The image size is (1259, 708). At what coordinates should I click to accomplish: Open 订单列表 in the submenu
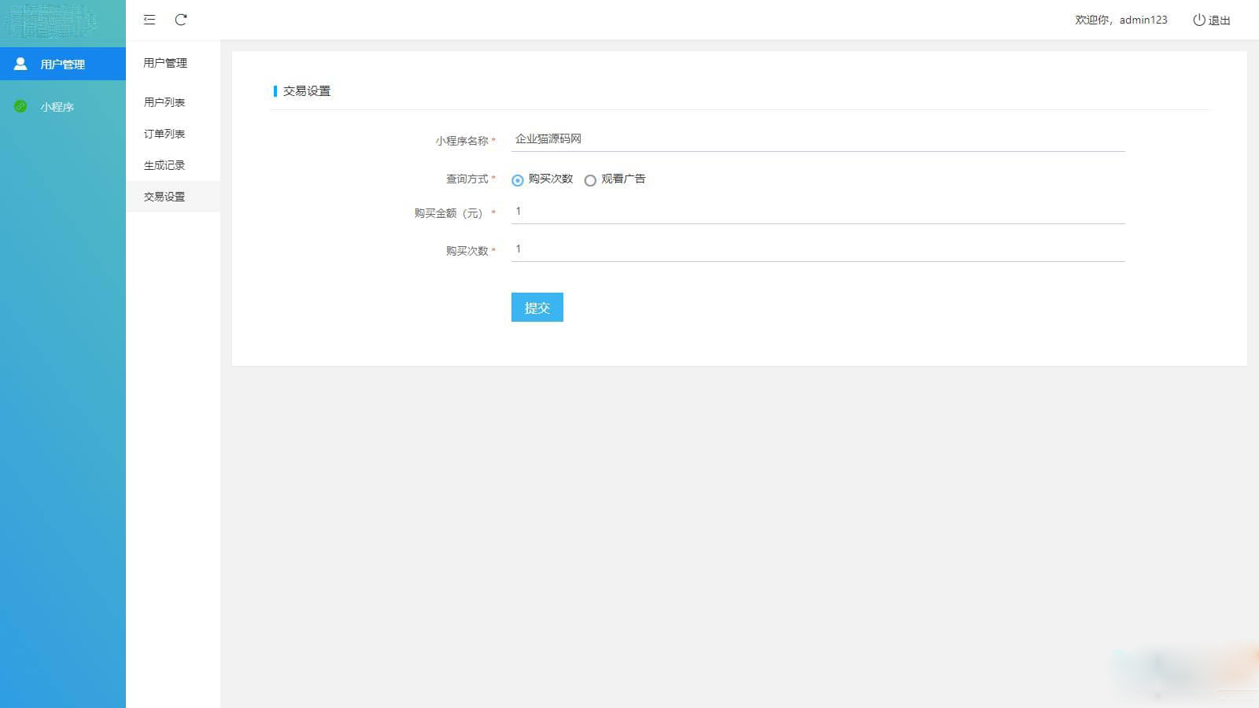[x=164, y=134]
